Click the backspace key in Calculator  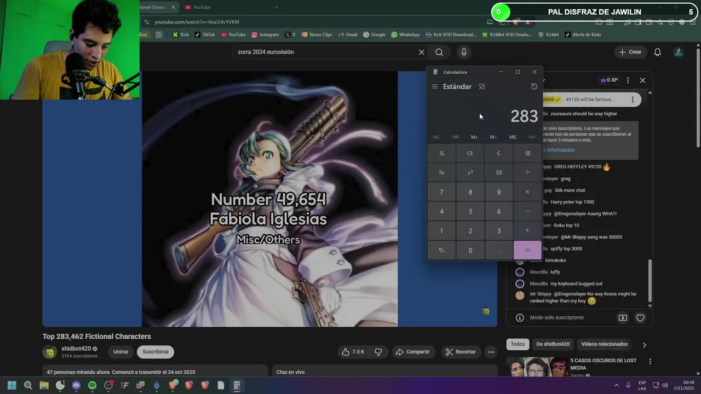(x=527, y=153)
